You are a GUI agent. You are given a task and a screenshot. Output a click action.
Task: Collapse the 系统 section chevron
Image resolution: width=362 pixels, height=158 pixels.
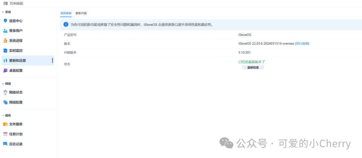(3, 12)
